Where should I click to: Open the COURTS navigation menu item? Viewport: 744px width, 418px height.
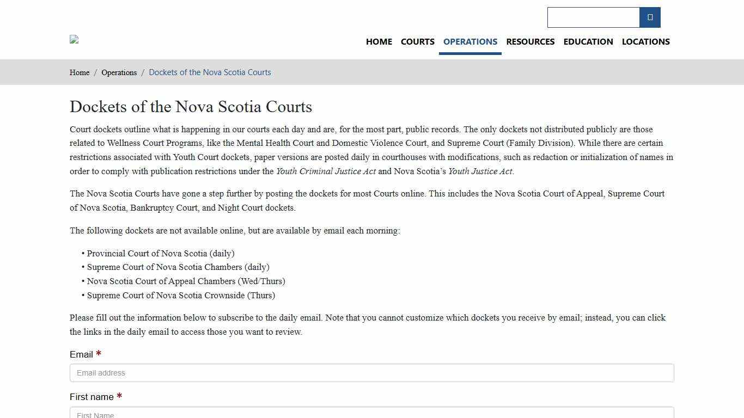(x=417, y=41)
